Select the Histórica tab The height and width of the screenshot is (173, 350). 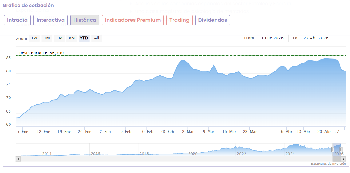[x=85, y=20]
